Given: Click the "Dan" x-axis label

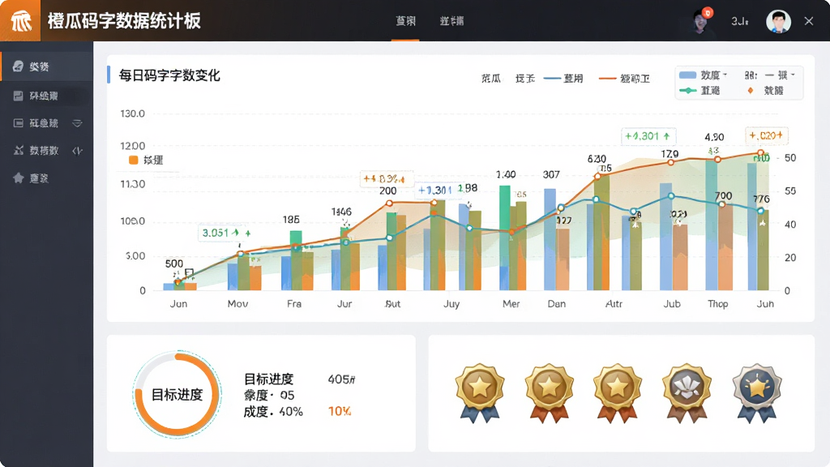Looking at the screenshot, I should pos(556,304).
